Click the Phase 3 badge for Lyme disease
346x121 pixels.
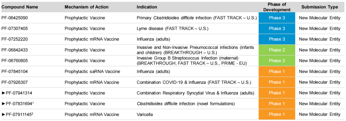point(277,29)
